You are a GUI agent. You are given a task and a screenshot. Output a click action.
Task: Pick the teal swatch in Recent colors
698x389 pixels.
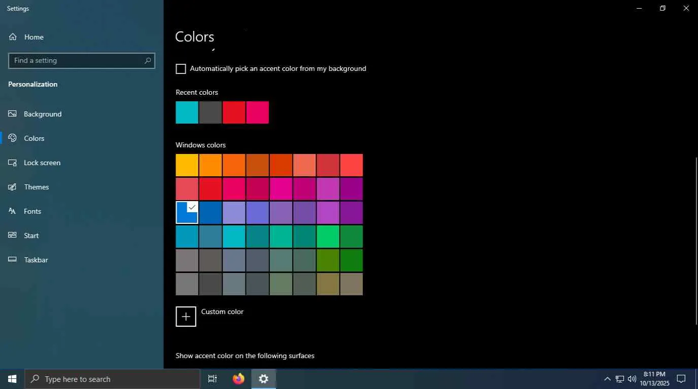[187, 112]
